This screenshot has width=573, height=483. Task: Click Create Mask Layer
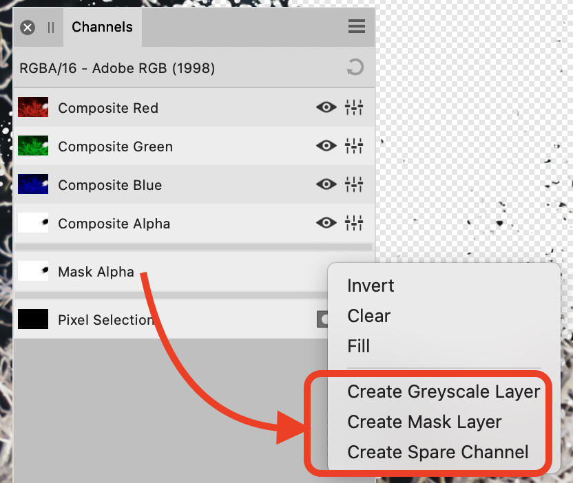[x=423, y=422]
